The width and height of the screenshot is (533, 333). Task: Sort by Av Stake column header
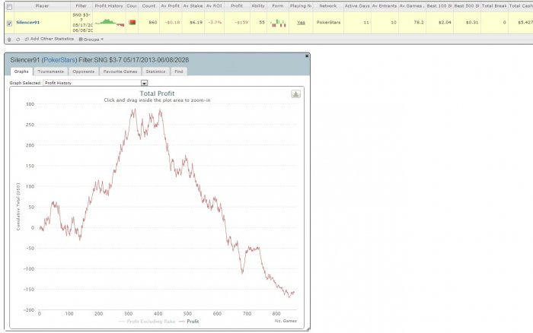click(x=193, y=6)
